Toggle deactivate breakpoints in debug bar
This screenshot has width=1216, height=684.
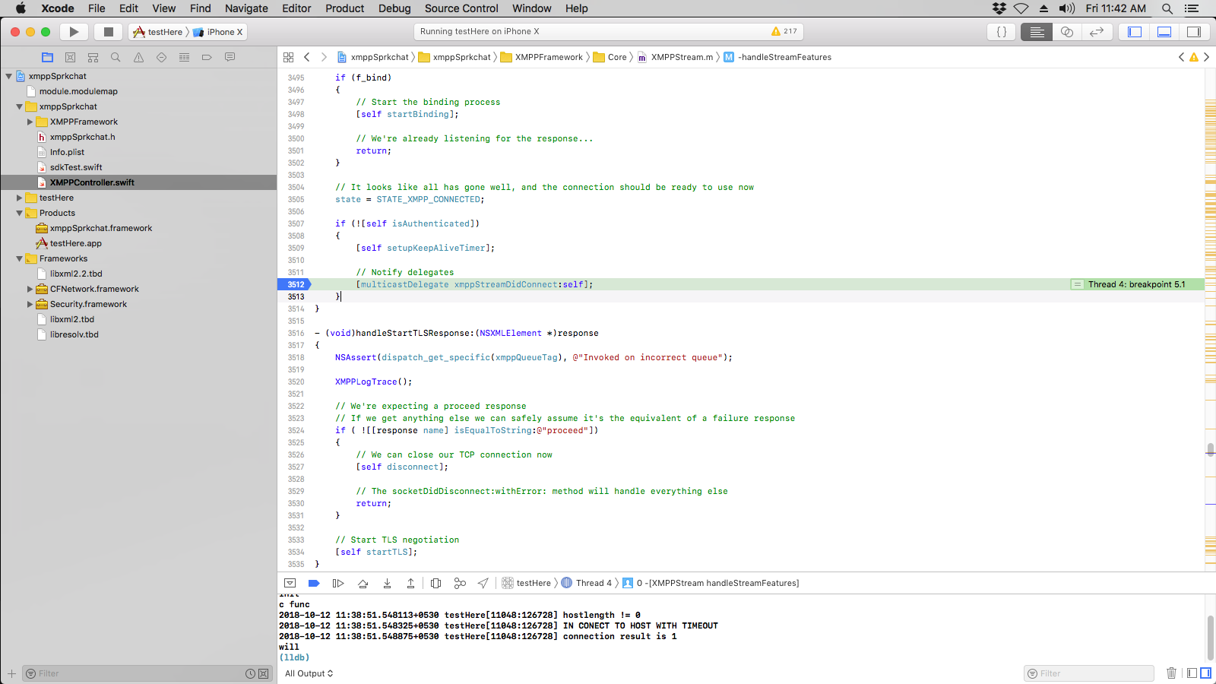314,583
